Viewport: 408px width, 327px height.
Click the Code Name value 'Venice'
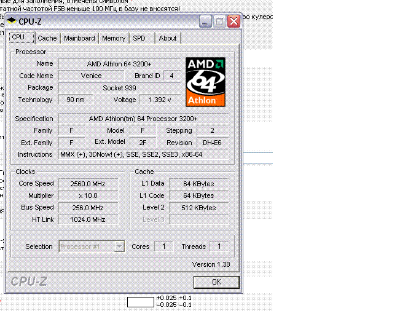(x=92, y=76)
